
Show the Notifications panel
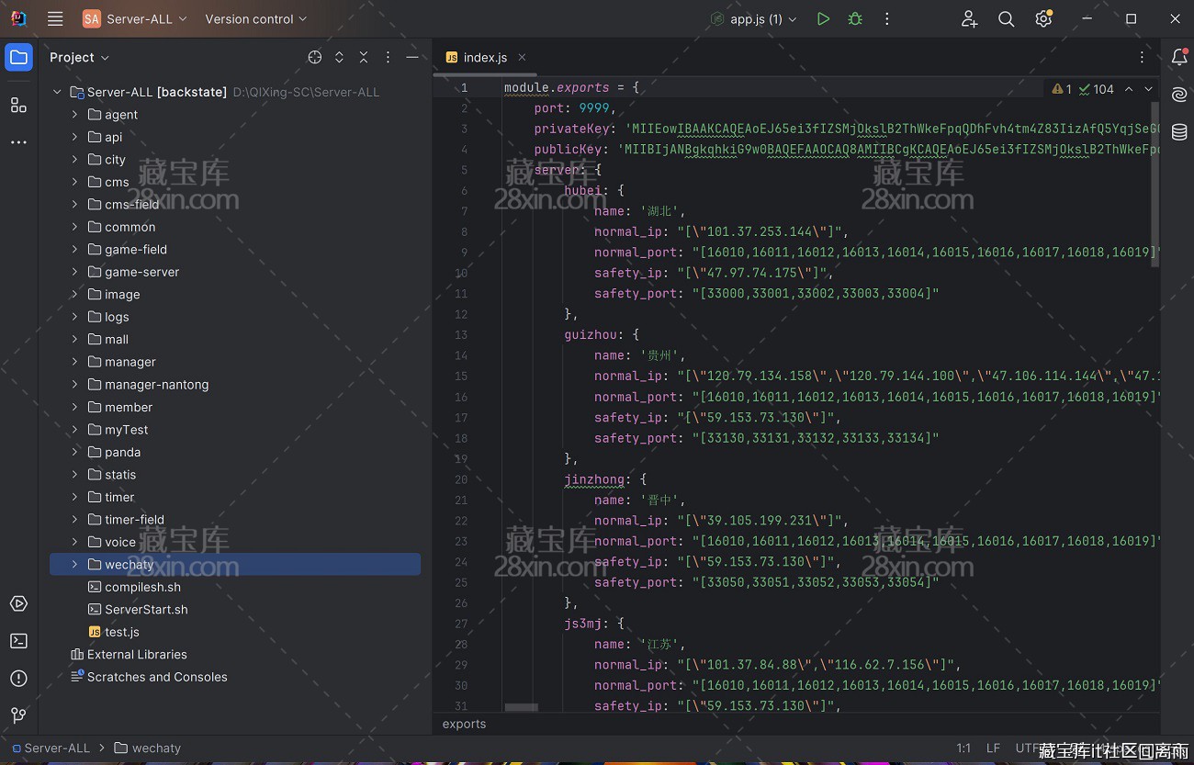pyautogui.click(x=1179, y=57)
